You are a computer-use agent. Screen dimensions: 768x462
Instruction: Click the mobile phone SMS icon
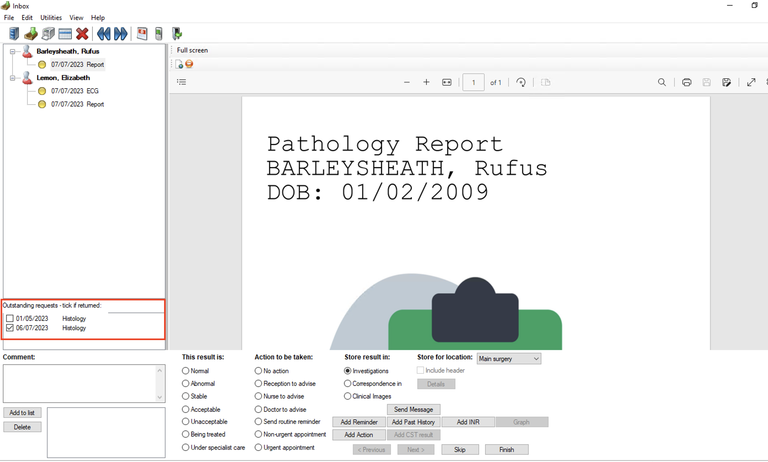coord(159,34)
